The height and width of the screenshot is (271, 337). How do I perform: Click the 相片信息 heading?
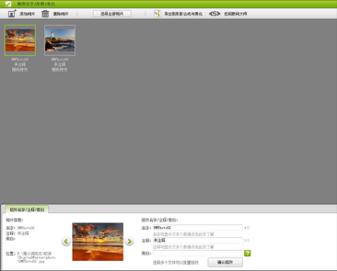[14, 220]
